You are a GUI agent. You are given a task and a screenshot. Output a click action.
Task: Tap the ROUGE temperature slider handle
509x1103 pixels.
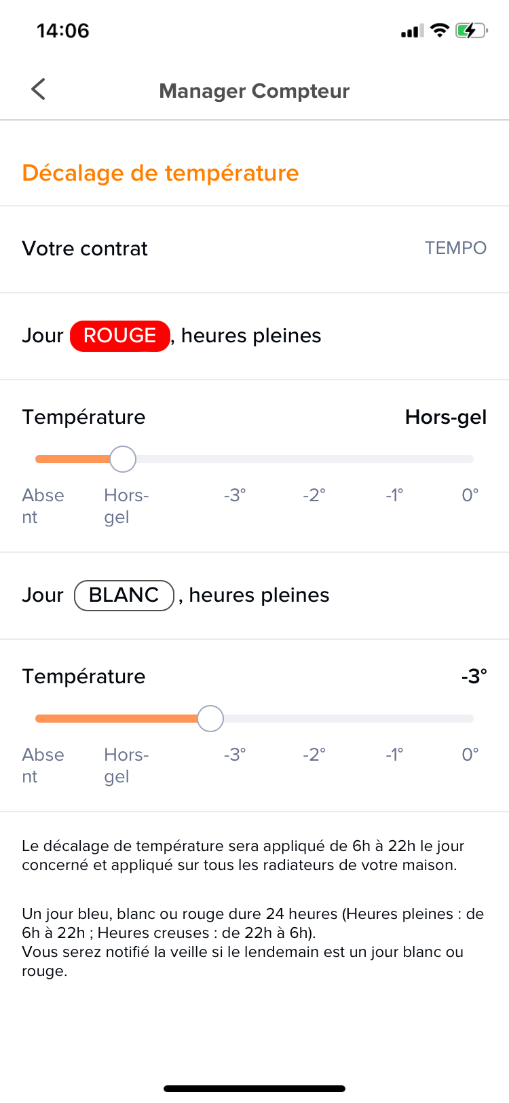123,459
